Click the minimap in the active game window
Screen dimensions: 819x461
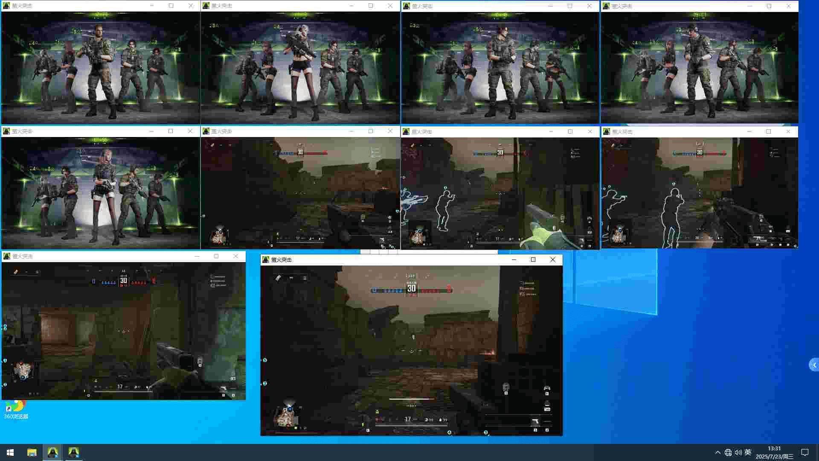point(287,415)
